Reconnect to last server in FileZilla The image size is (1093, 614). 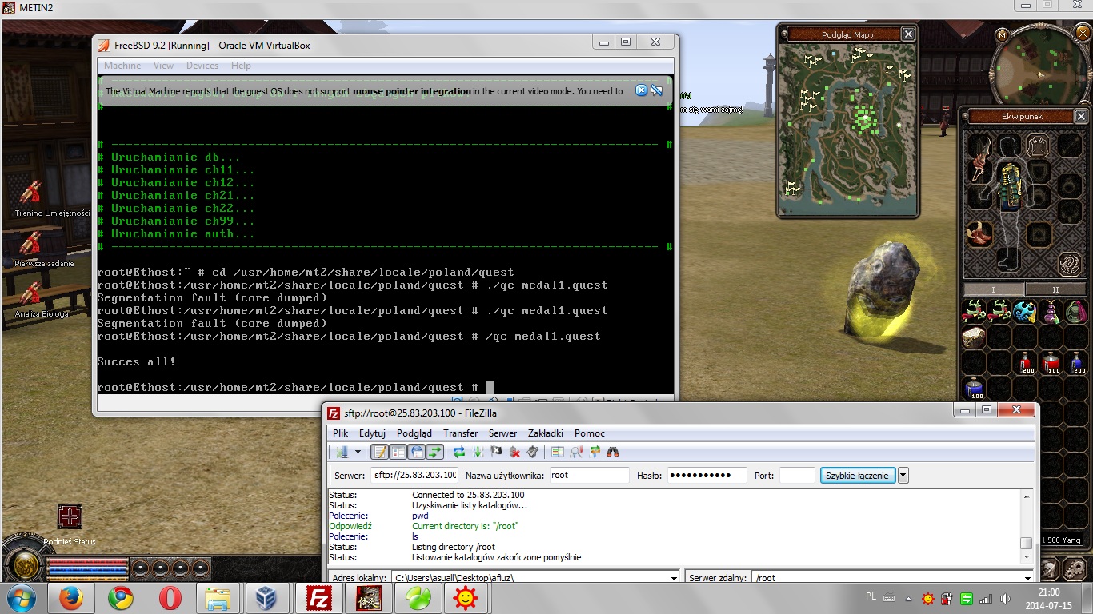pyautogui.click(x=533, y=452)
